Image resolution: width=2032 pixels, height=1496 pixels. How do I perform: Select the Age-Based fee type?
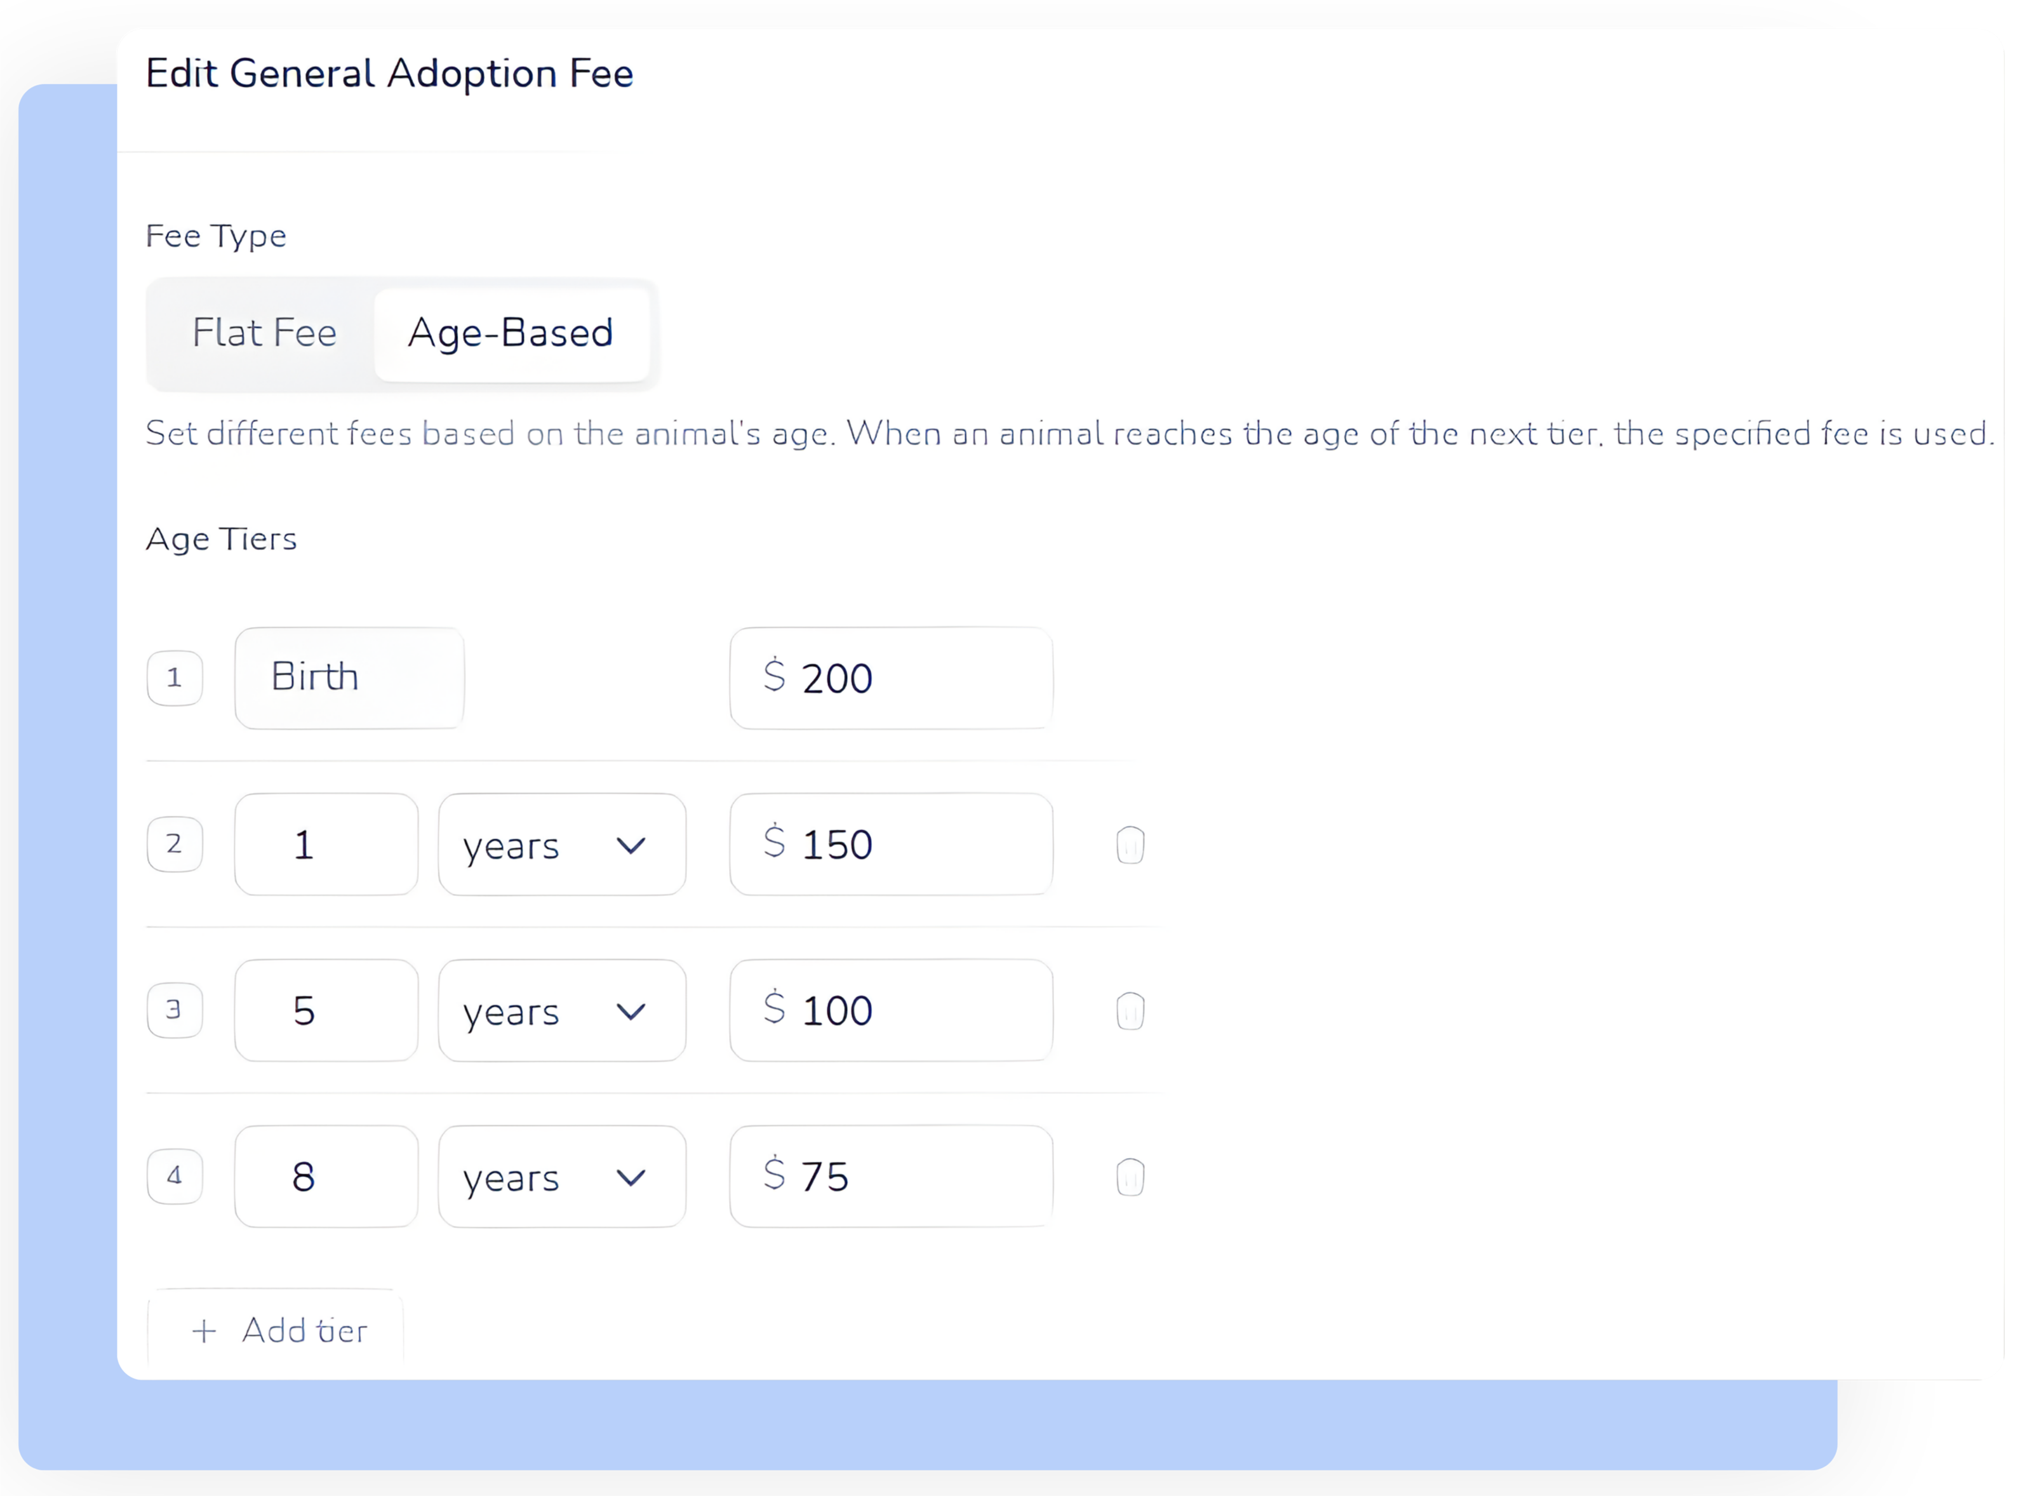tap(511, 333)
